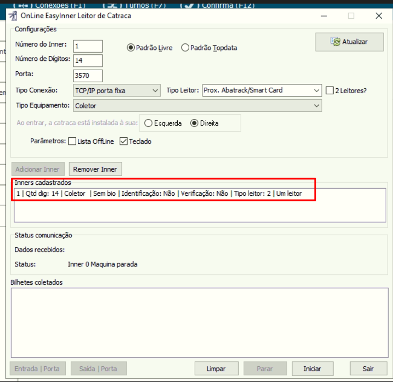
Task: Open the Tipo Equipamento dropdown
Action: coord(197,106)
